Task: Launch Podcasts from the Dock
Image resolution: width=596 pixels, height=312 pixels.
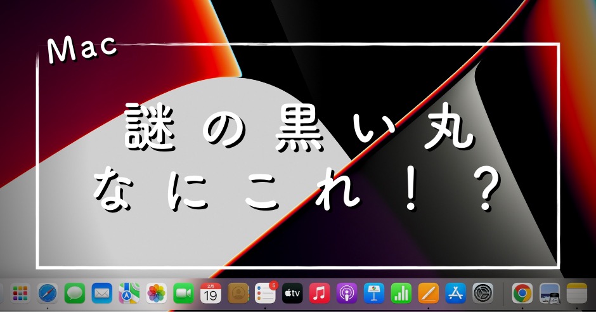Action: tap(347, 293)
